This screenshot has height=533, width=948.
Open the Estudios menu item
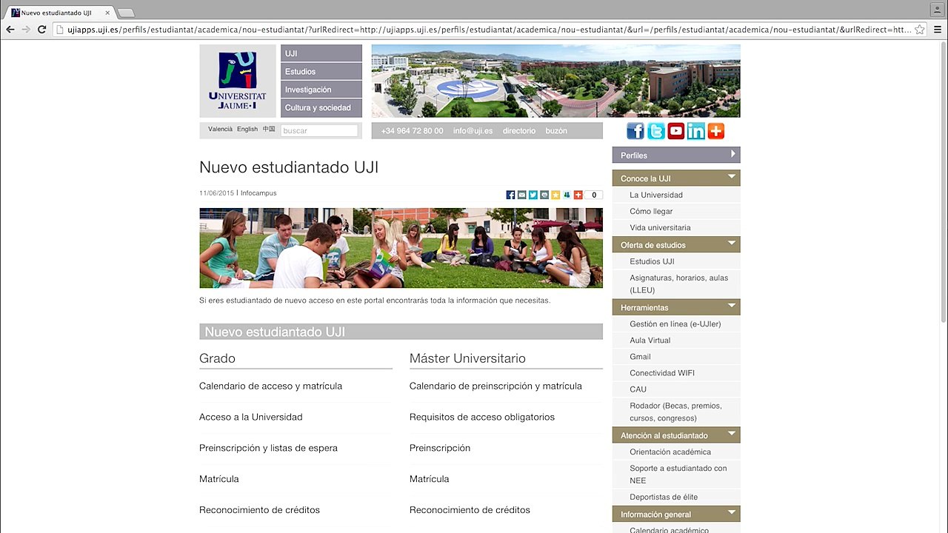pos(321,71)
